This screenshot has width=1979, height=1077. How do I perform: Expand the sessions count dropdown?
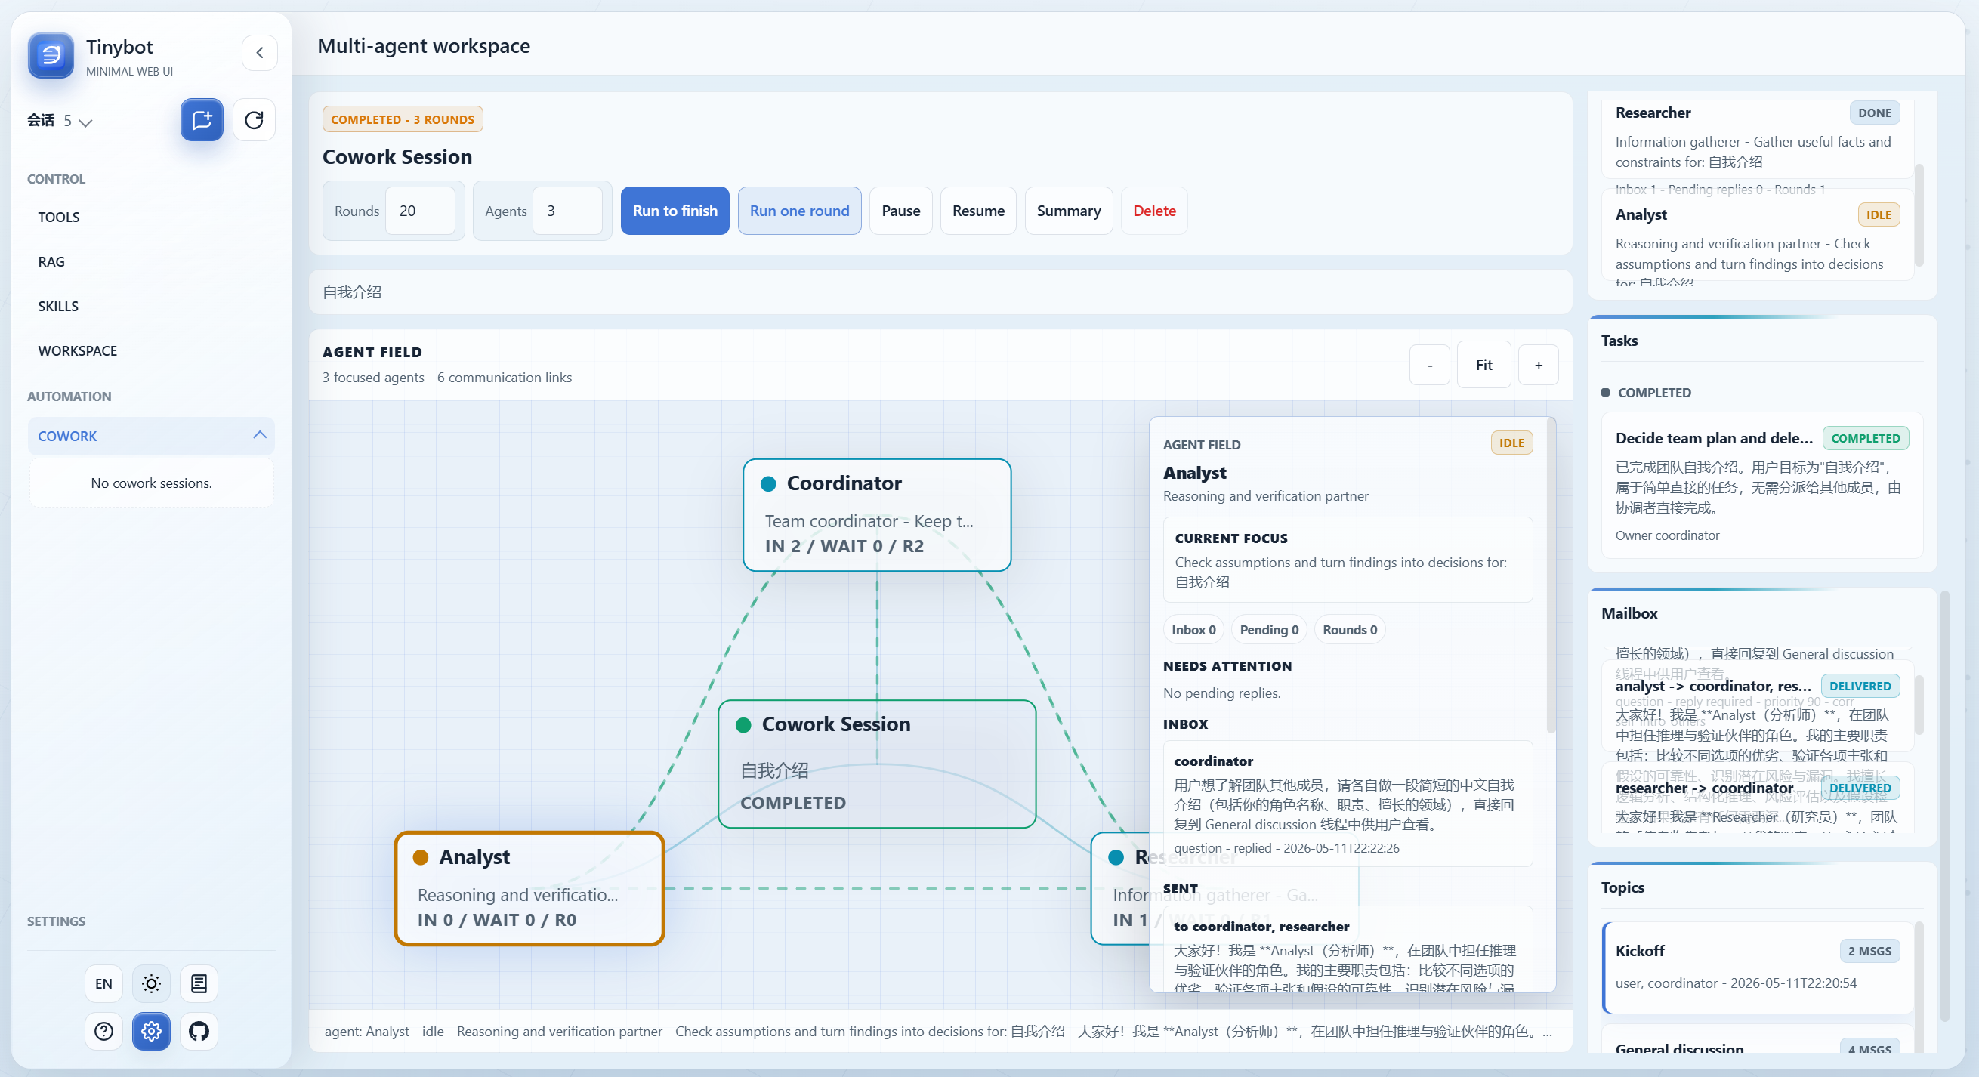point(79,122)
